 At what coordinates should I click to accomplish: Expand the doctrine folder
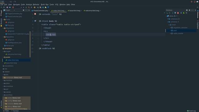click(x=3, y=81)
